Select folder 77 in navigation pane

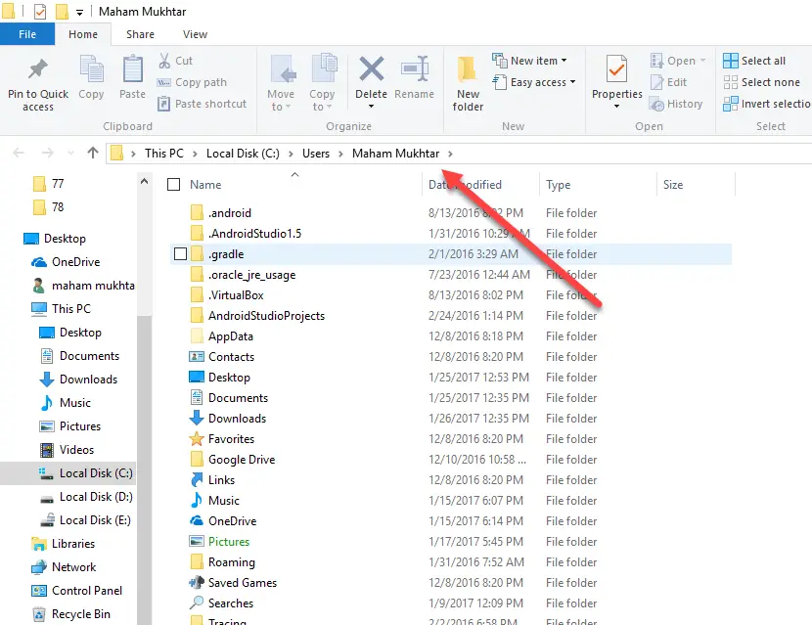[x=48, y=184]
